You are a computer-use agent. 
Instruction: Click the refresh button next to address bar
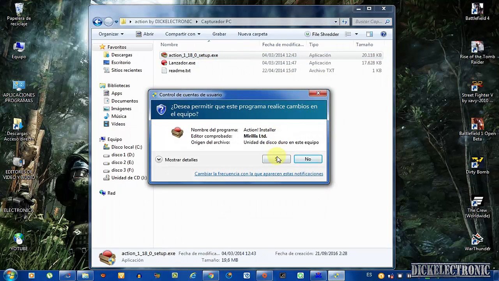point(345,21)
